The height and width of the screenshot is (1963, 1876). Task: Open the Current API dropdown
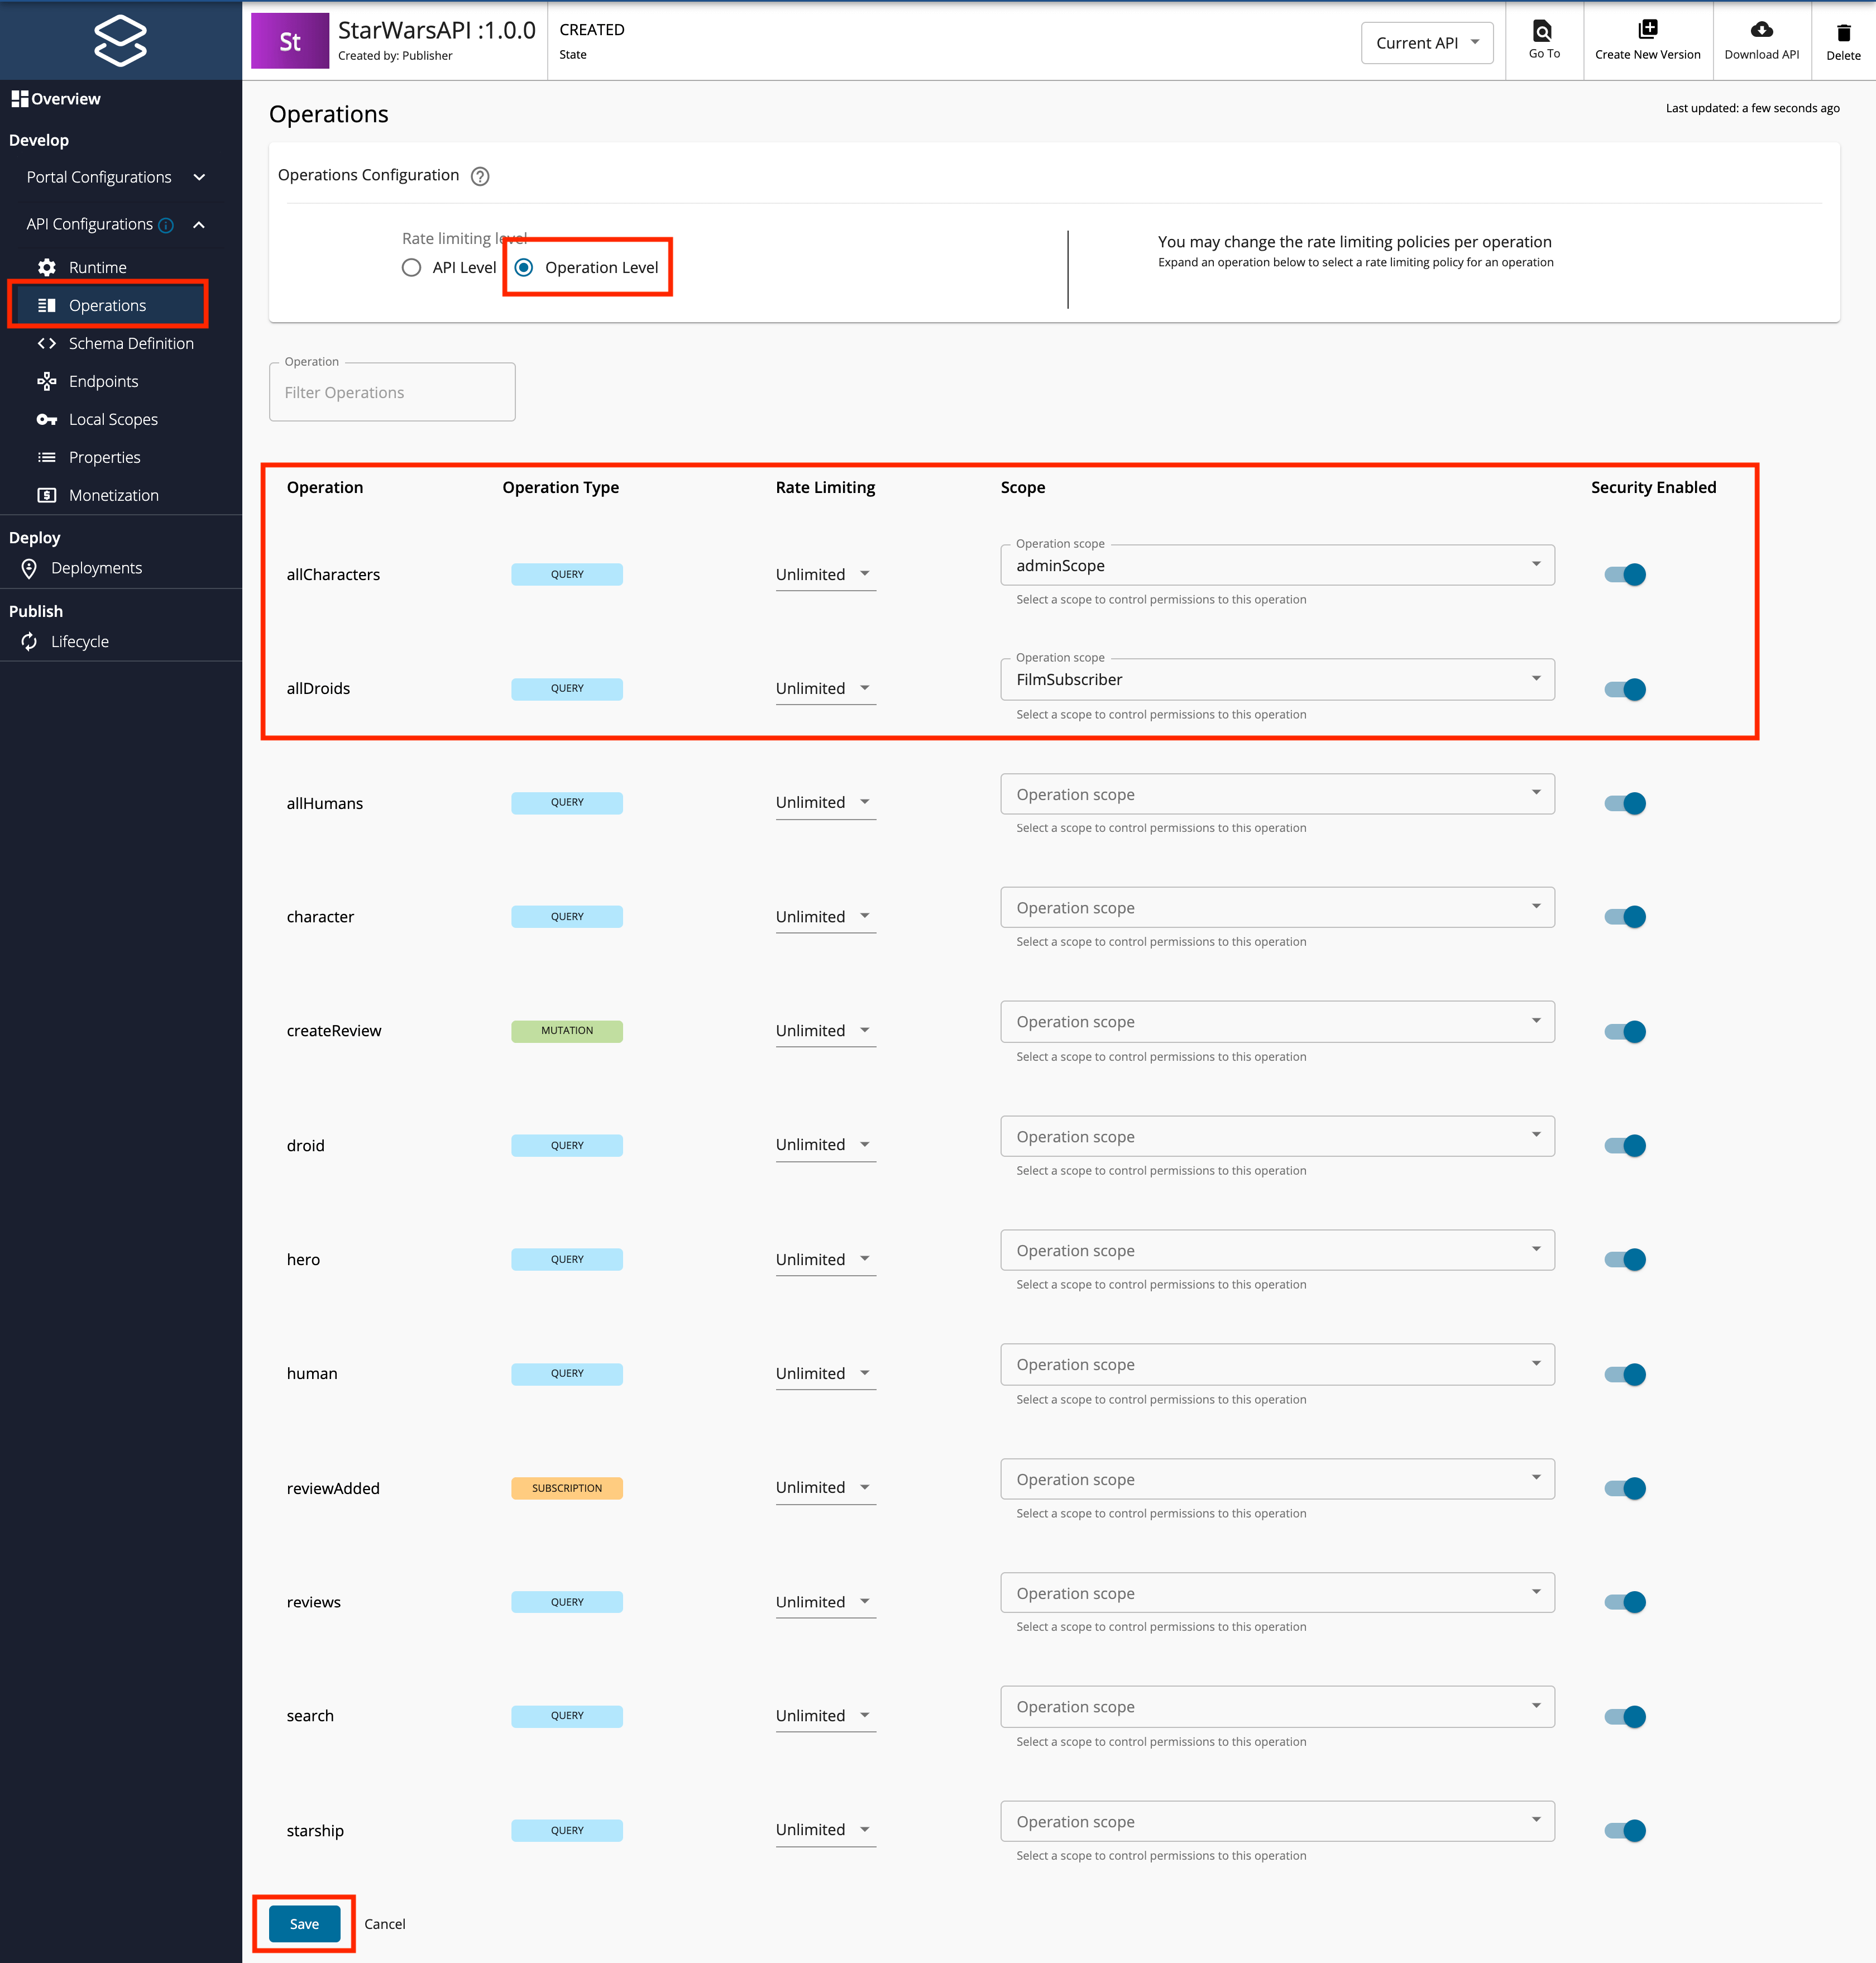click(1427, 43)
